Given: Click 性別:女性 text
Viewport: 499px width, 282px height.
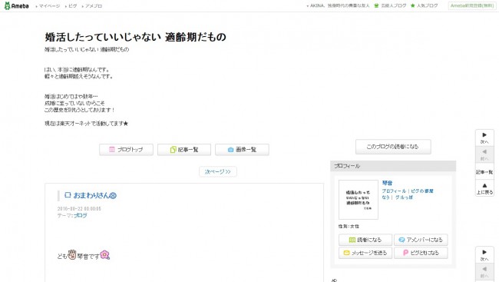Looking at the screenshot, I should point(349,226).
